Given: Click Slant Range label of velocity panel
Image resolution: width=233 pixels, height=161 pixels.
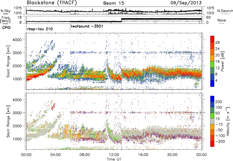Looking at the screenshot, I should point(8,121).
